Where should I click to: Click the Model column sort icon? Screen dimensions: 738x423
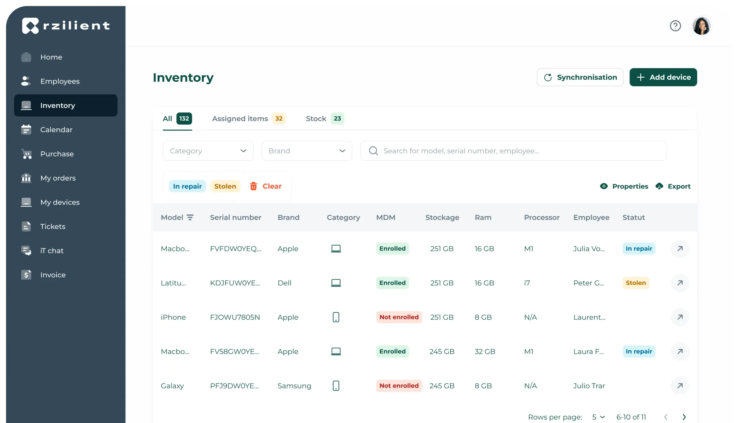pyautogui.click(x=190, y=217)
